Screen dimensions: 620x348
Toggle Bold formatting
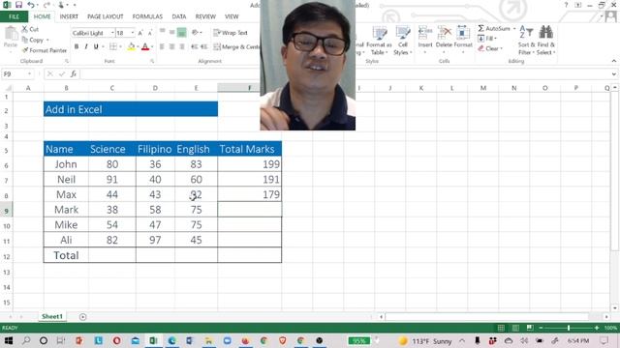(x=77, y=47)
